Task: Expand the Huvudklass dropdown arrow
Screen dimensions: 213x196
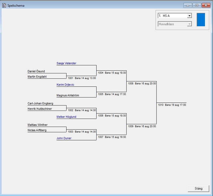Action: click(x=189, y=24)
